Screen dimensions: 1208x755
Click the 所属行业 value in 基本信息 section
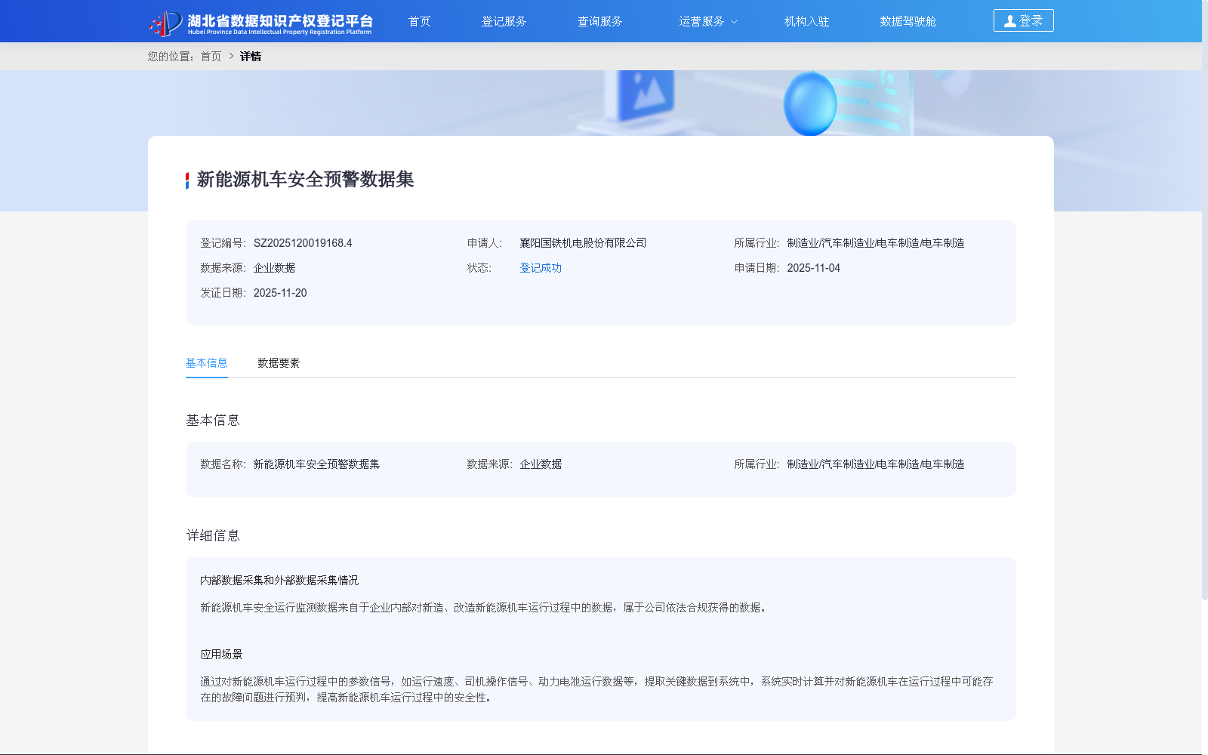[876, 464]
